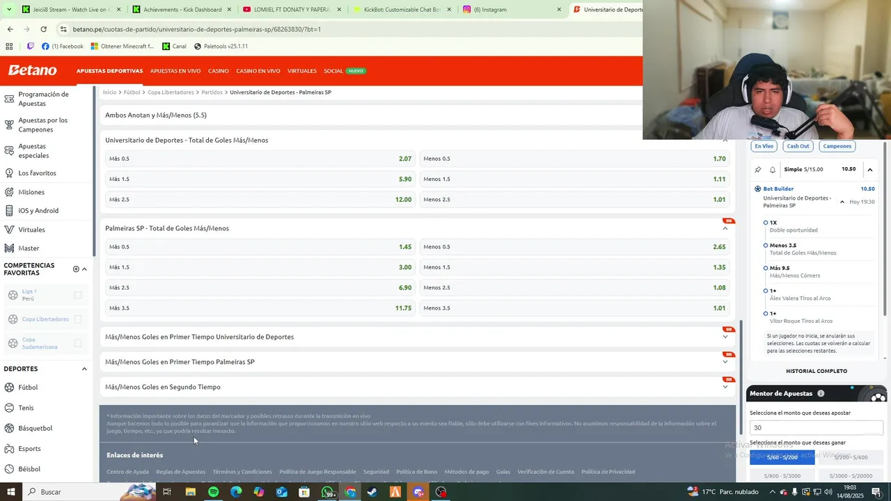The image size is (891, 501).
Task: Open the Casino menu item
Action: point(219,71)
